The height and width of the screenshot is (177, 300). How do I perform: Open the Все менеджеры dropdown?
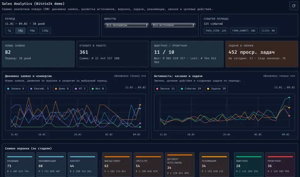coord(127,25)
